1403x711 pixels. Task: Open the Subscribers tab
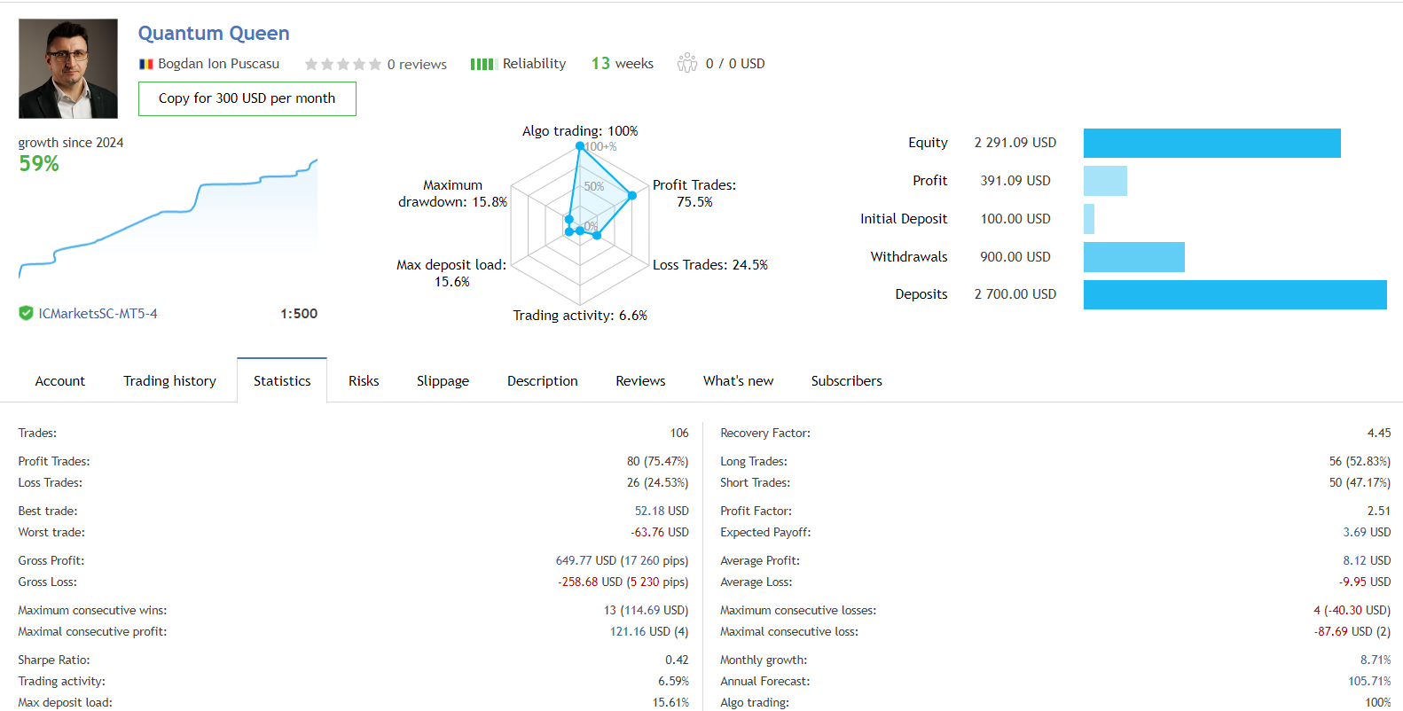846,381
